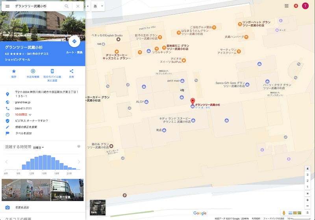This screenshot has height=220, width=315.
Task: Open the input method あ button
Action: (x=95, y=6)
